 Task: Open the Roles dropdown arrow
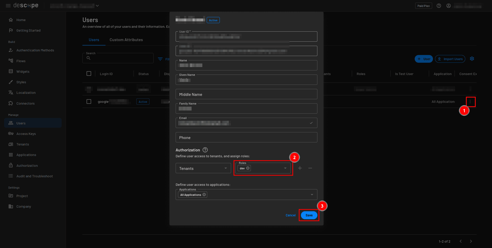point(285,168)
